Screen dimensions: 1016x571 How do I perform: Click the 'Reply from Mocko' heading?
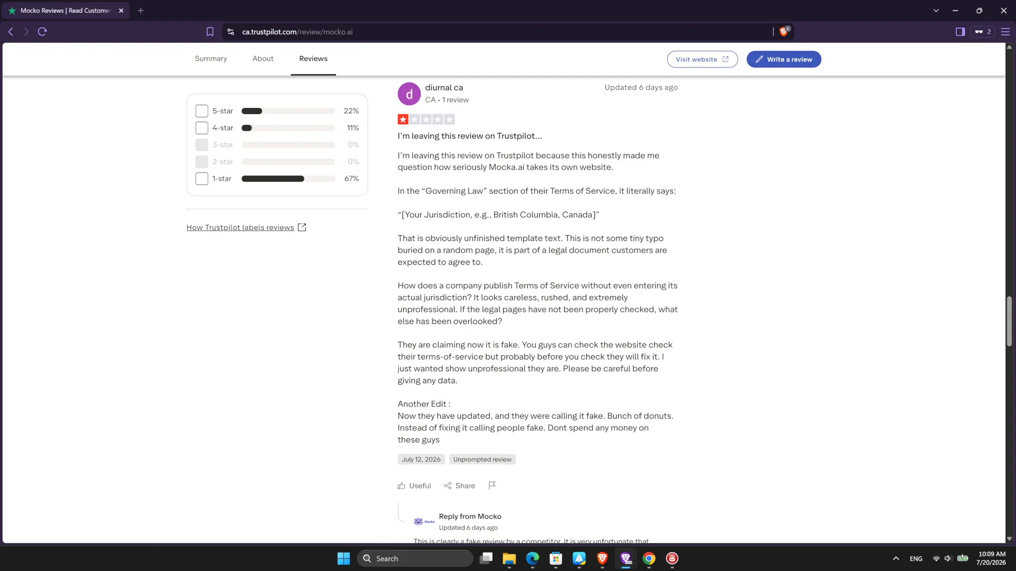pyautogui.click(x=470, y=517)
